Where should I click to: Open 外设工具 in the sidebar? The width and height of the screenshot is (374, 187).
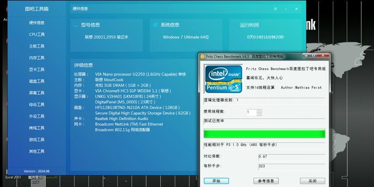[x=37, y=116]
